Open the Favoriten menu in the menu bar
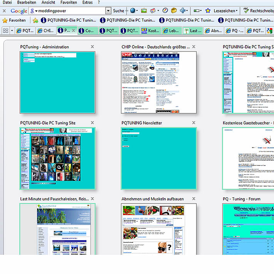 click(x=69, y=2)
